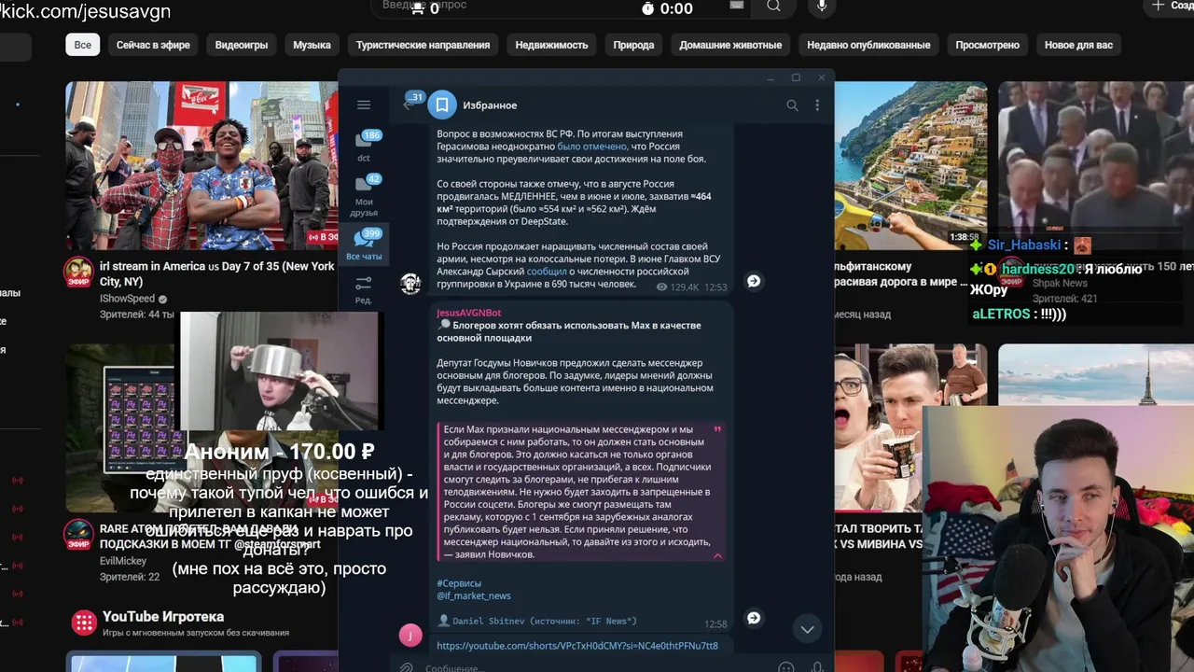Open the youtube.com/shorts link message
This screenshot has height=672, width=1194.
pos(577,645)
